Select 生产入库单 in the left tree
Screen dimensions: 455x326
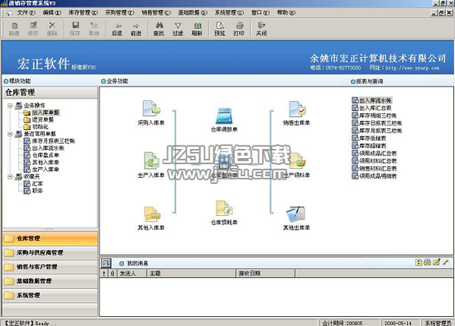point(45,170)
